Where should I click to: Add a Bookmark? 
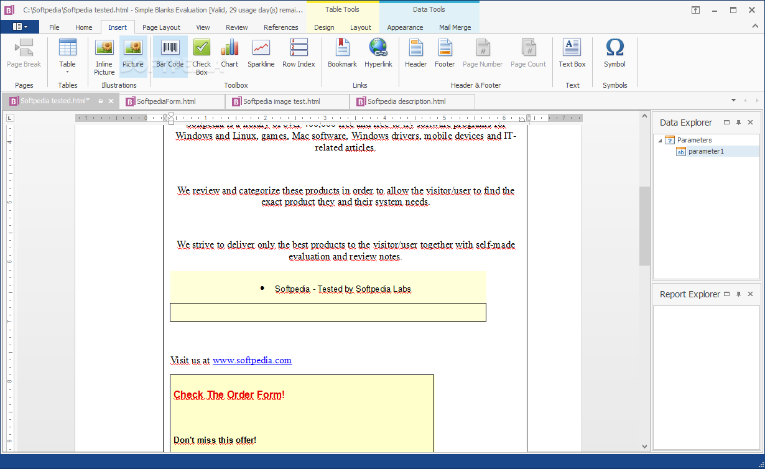tap(342, 53)
